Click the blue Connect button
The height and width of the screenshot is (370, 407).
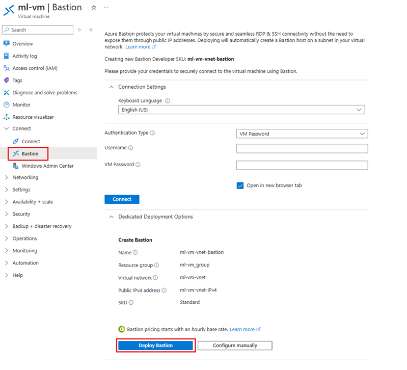122,199
